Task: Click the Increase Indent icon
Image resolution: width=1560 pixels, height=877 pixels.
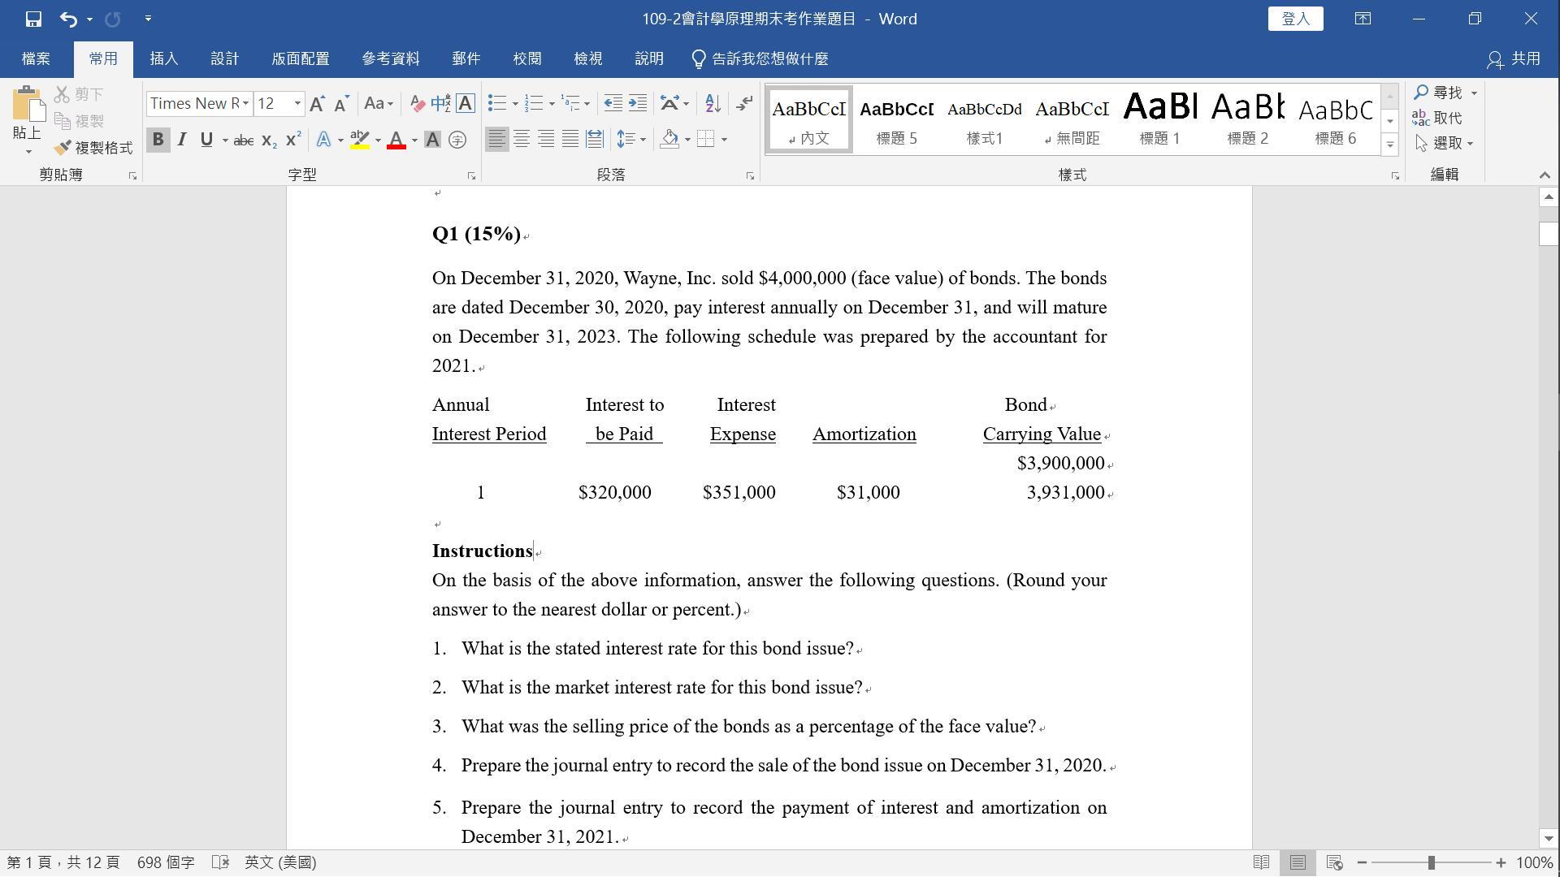Action: [638, 103]
